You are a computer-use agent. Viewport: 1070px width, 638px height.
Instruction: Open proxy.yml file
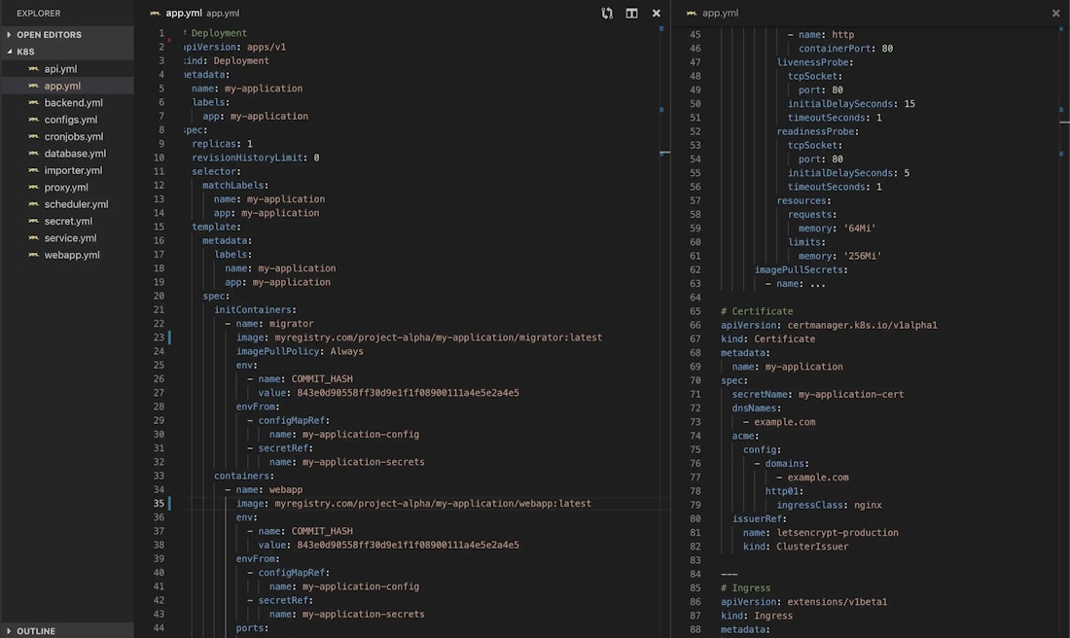[x=67, y=188]
